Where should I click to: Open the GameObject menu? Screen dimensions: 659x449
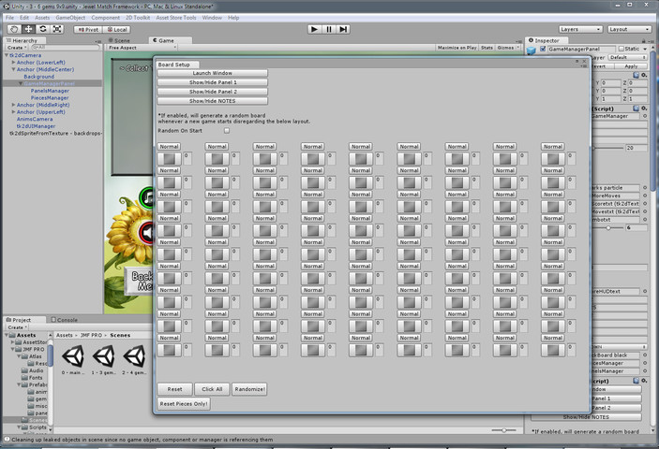click(70, 18)
